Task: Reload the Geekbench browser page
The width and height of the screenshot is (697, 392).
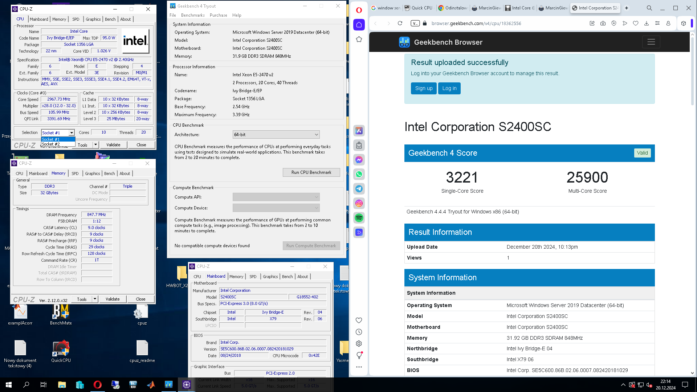Action: (400, 23)
